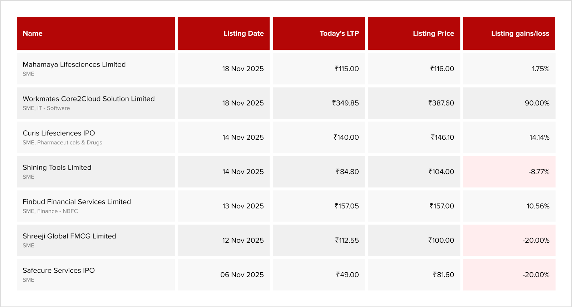The image size is (572, 307).
Task: Click the Listing gains/loss header
Action: click(x=520, y=34)
